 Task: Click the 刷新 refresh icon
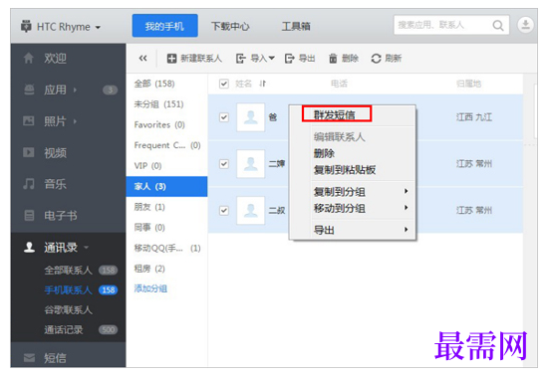point(376,59)
